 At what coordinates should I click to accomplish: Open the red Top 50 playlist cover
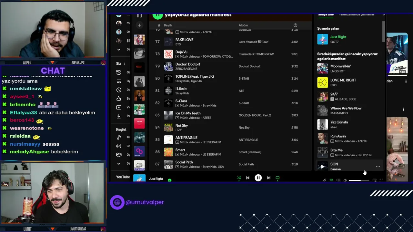click(x=139, y=123)
